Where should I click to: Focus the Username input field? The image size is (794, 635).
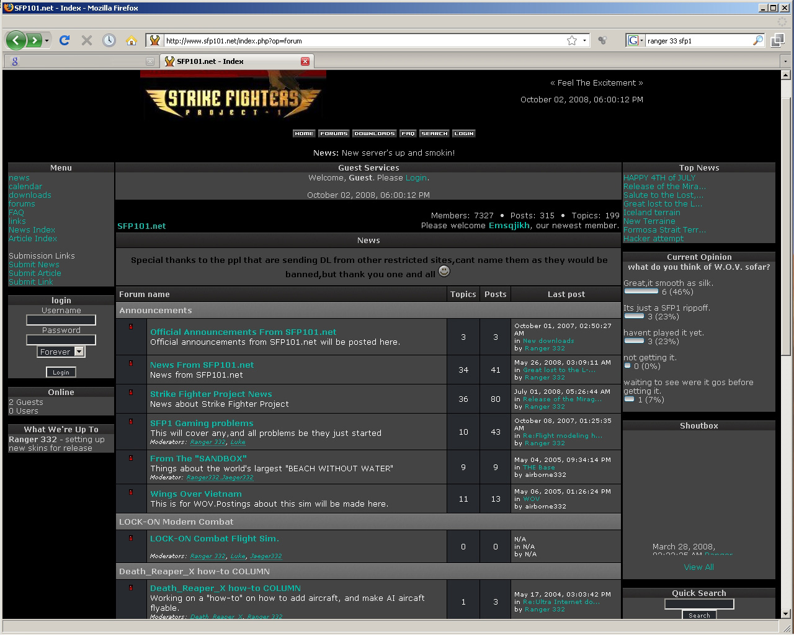[x=61, y=320]
